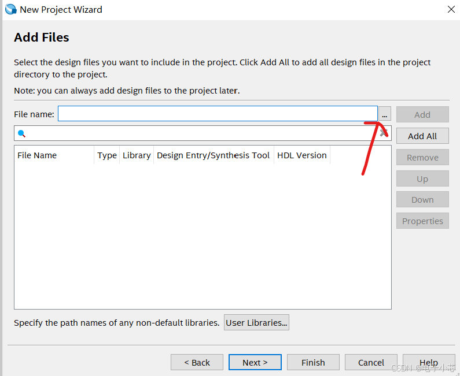The height and width of the screenshot is (376, 460).
Task: Close the New Project Wizard window
Action: (451, 9)
